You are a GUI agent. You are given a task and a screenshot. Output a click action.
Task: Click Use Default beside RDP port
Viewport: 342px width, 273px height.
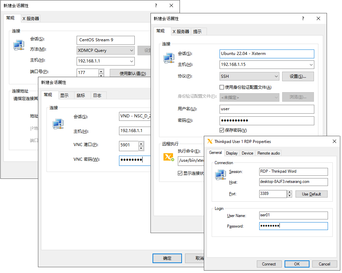[312, 194]
